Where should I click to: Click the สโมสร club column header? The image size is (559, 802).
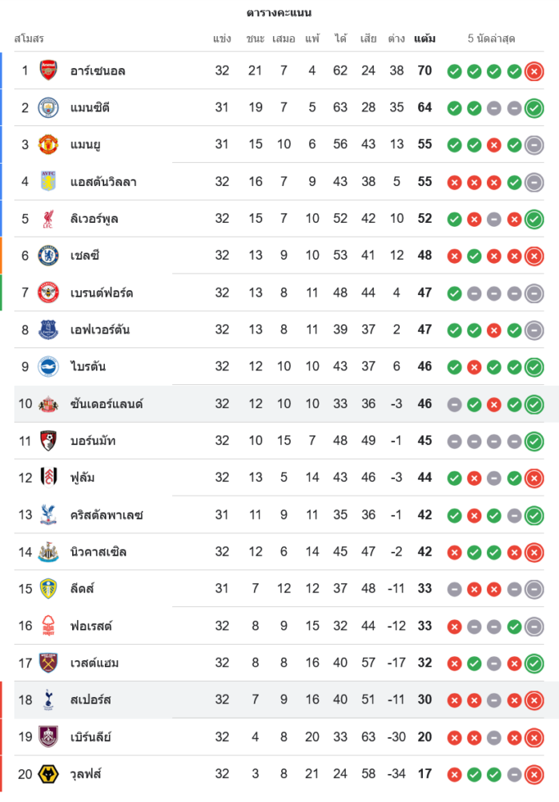pyautogui.click(x=29, y=38)
